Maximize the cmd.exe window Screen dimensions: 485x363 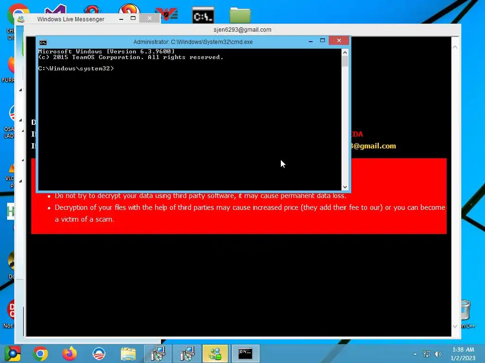322,41
